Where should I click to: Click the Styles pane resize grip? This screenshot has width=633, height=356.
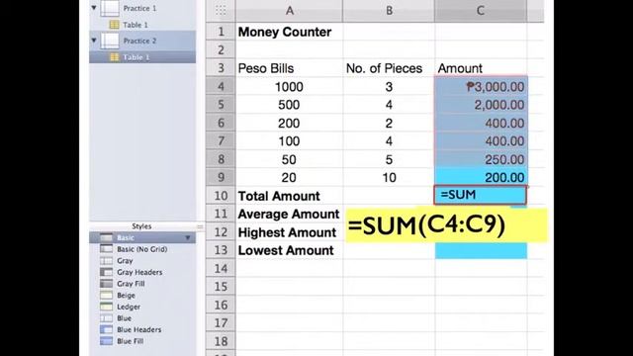(x=200, y=226)
